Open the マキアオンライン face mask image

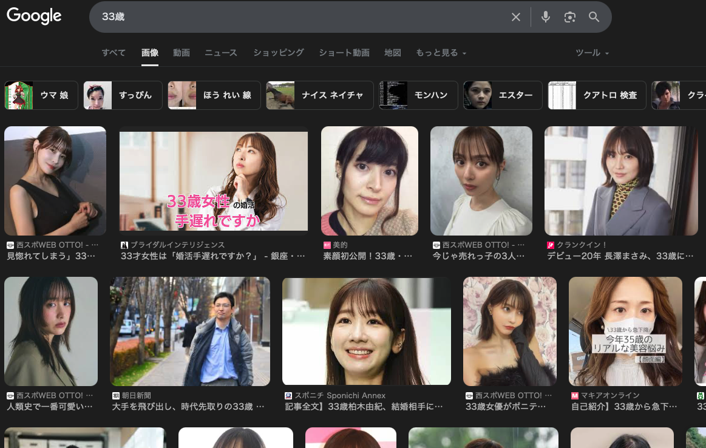coord(625,331)
